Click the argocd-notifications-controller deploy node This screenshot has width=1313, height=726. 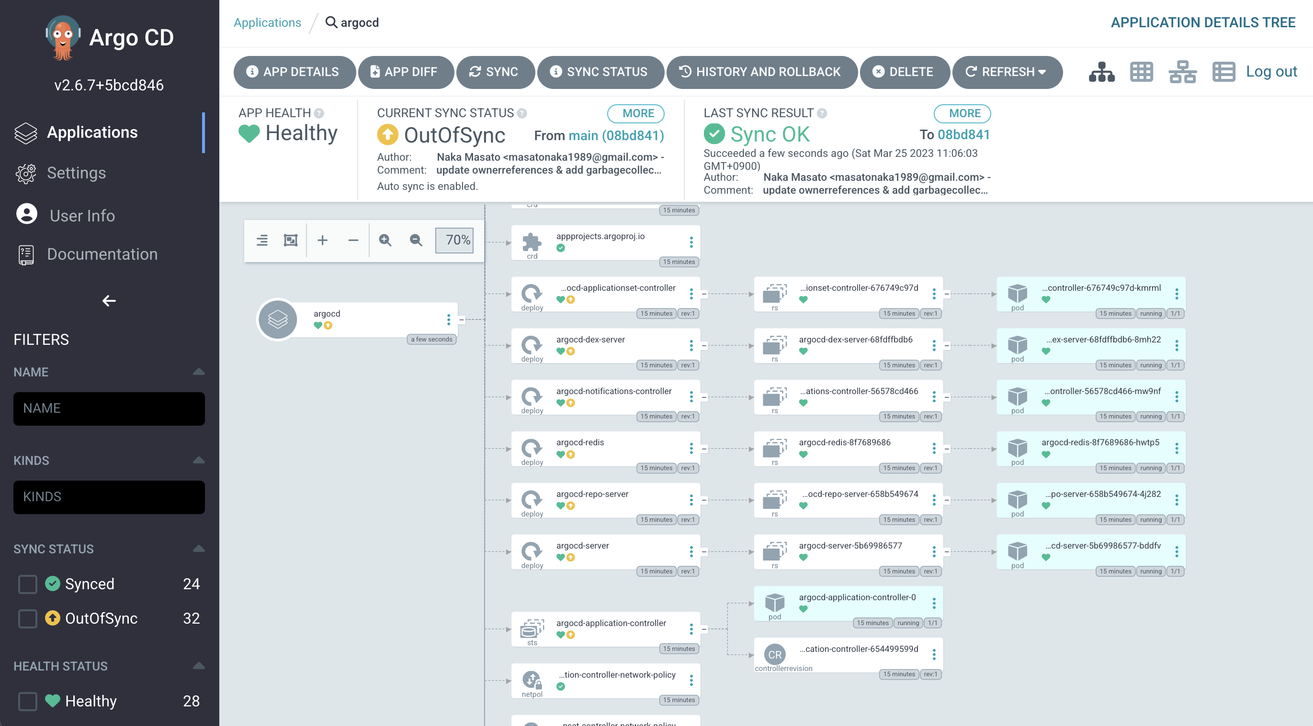tap(606, 397)
